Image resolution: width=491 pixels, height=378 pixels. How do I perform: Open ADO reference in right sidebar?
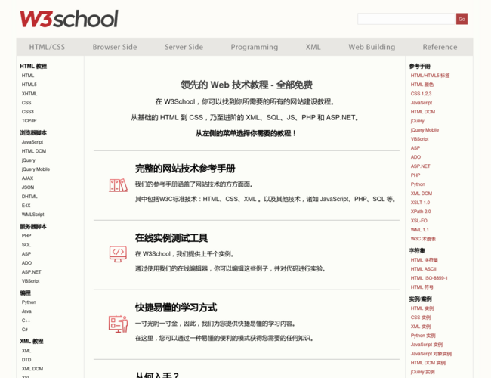coord(415,157)
